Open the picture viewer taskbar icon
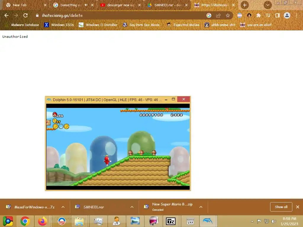This screenshot has width=303, height=227. pyautogui.click(x=135, y=221)
